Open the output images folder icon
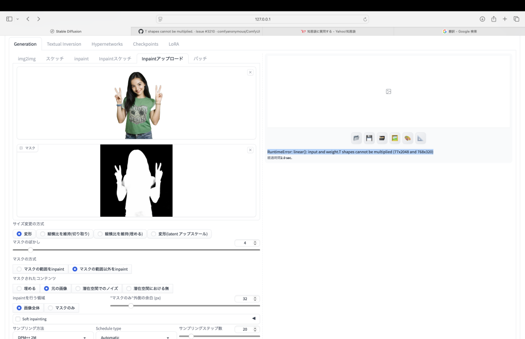 357,139
